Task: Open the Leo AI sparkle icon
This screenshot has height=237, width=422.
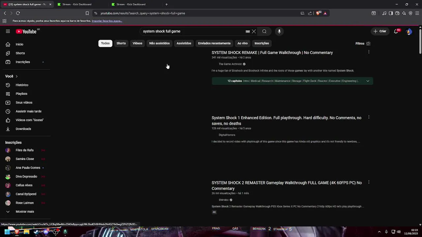Action: pos(404,13)
